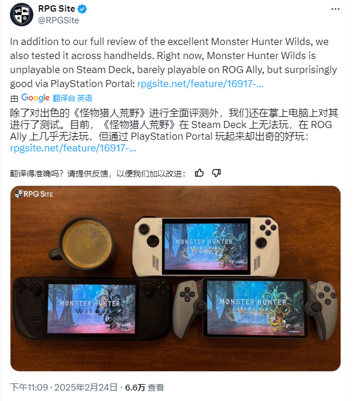Screen dimensions: 354x401
Task: Click the PlayStation Portal in photo
Action: pyautogui.click(x=255, y=309)
